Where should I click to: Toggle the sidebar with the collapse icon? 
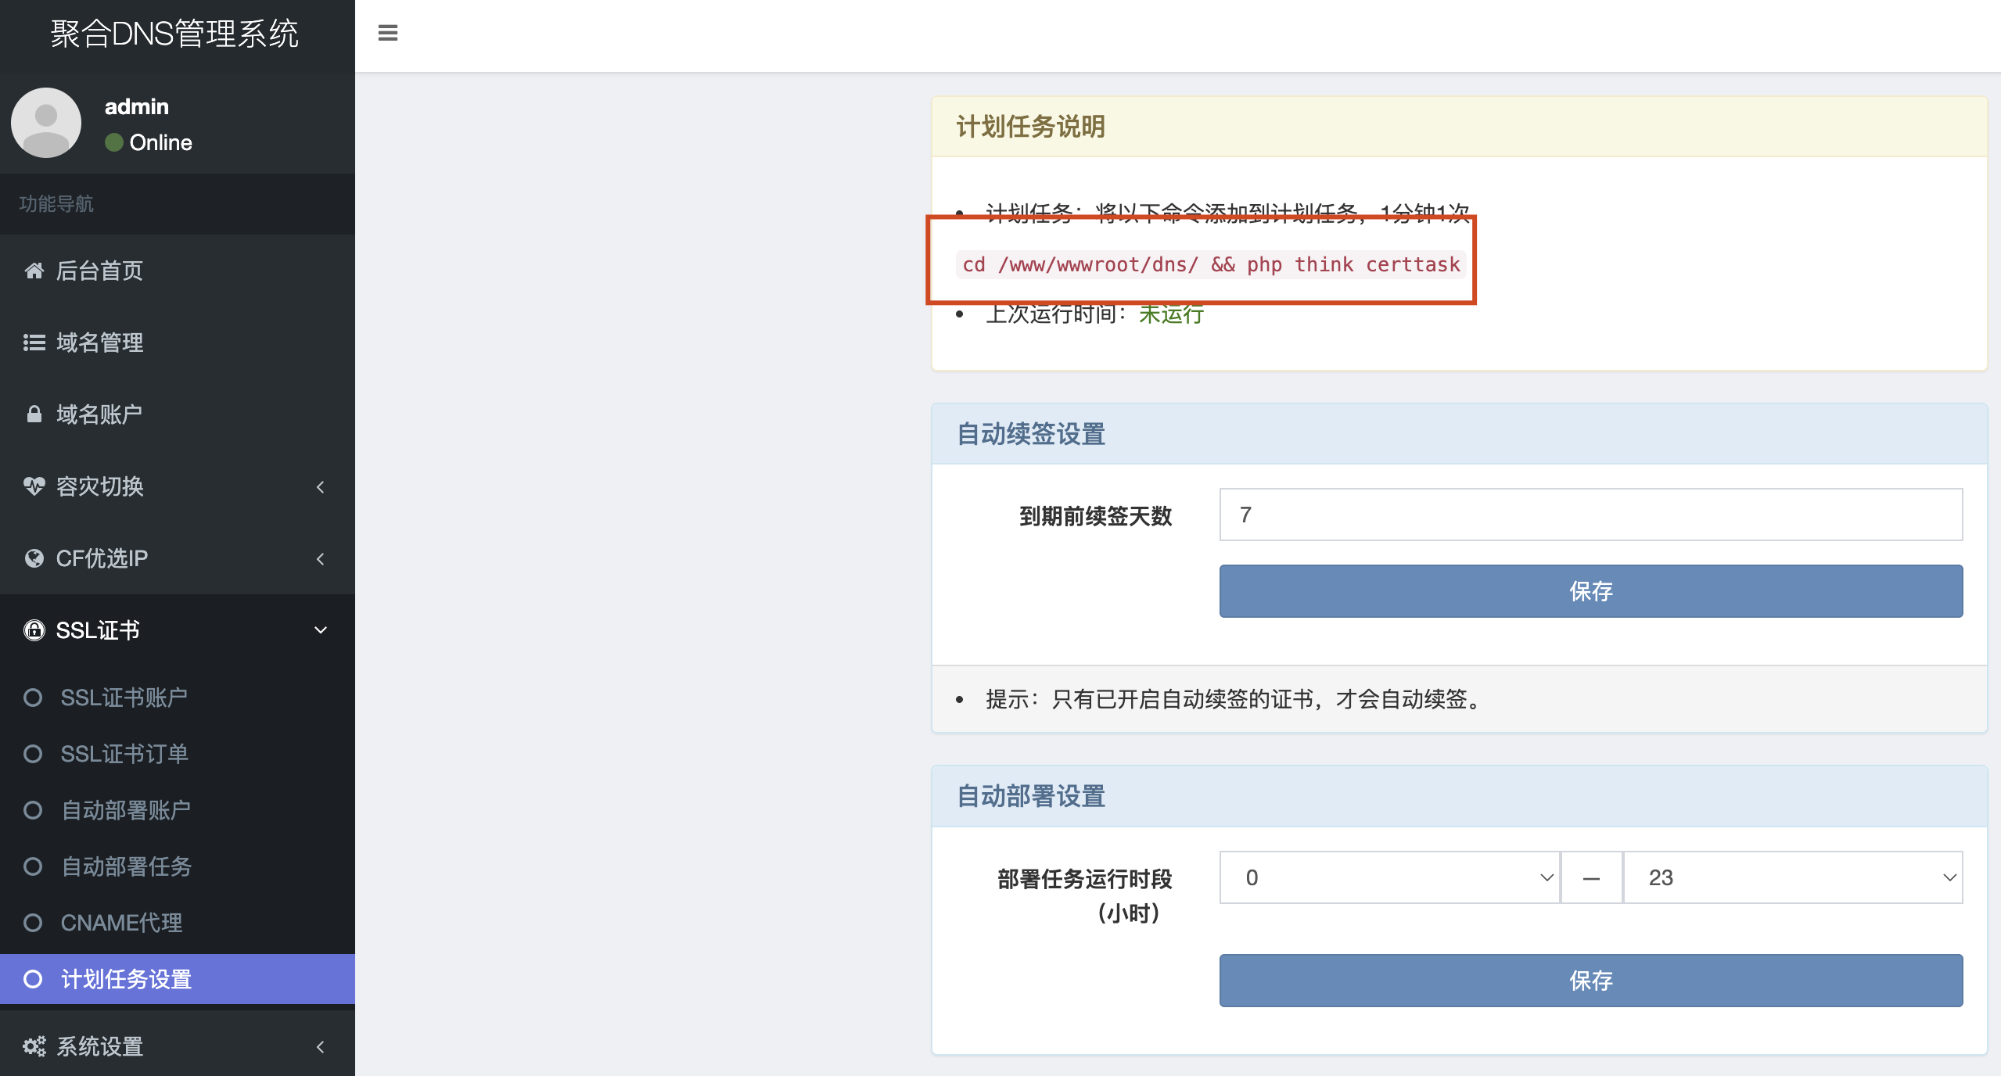tap(388, 34)
